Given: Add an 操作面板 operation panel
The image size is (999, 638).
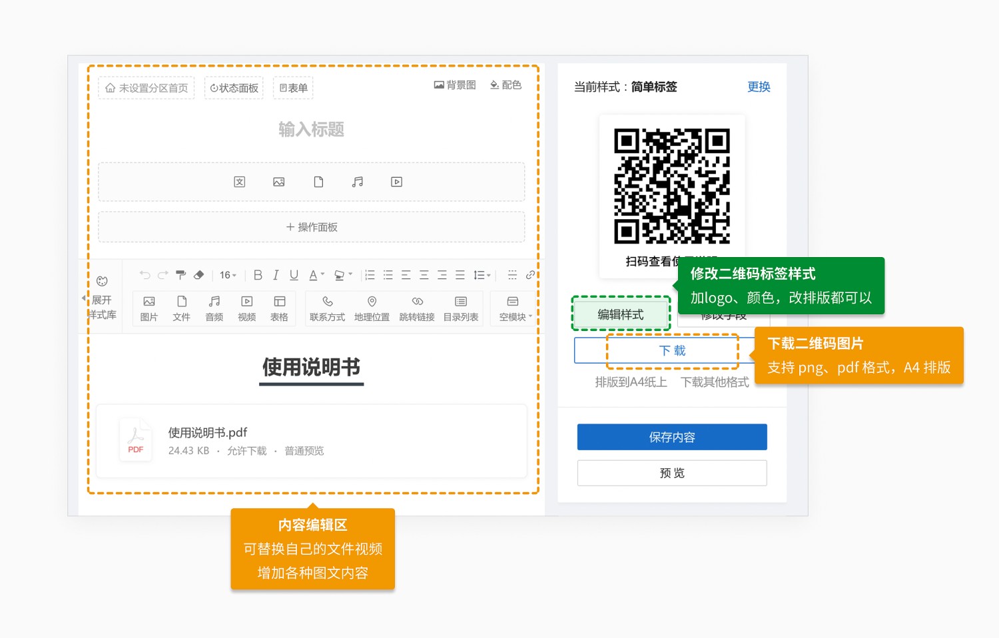Looking at the screenshot, I should 312,227.
